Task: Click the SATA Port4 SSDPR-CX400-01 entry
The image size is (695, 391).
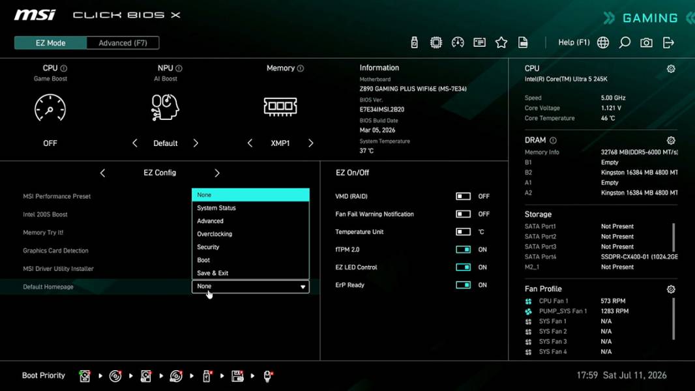Action: click(601, 257)
